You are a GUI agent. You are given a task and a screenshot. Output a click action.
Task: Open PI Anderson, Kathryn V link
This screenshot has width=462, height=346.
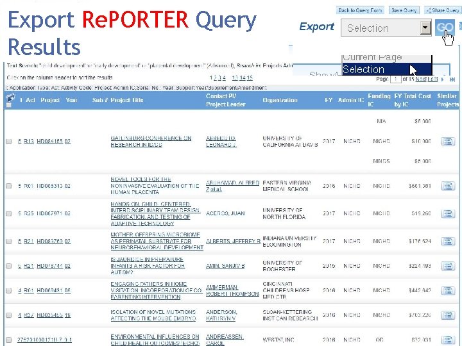click(221, 315)
